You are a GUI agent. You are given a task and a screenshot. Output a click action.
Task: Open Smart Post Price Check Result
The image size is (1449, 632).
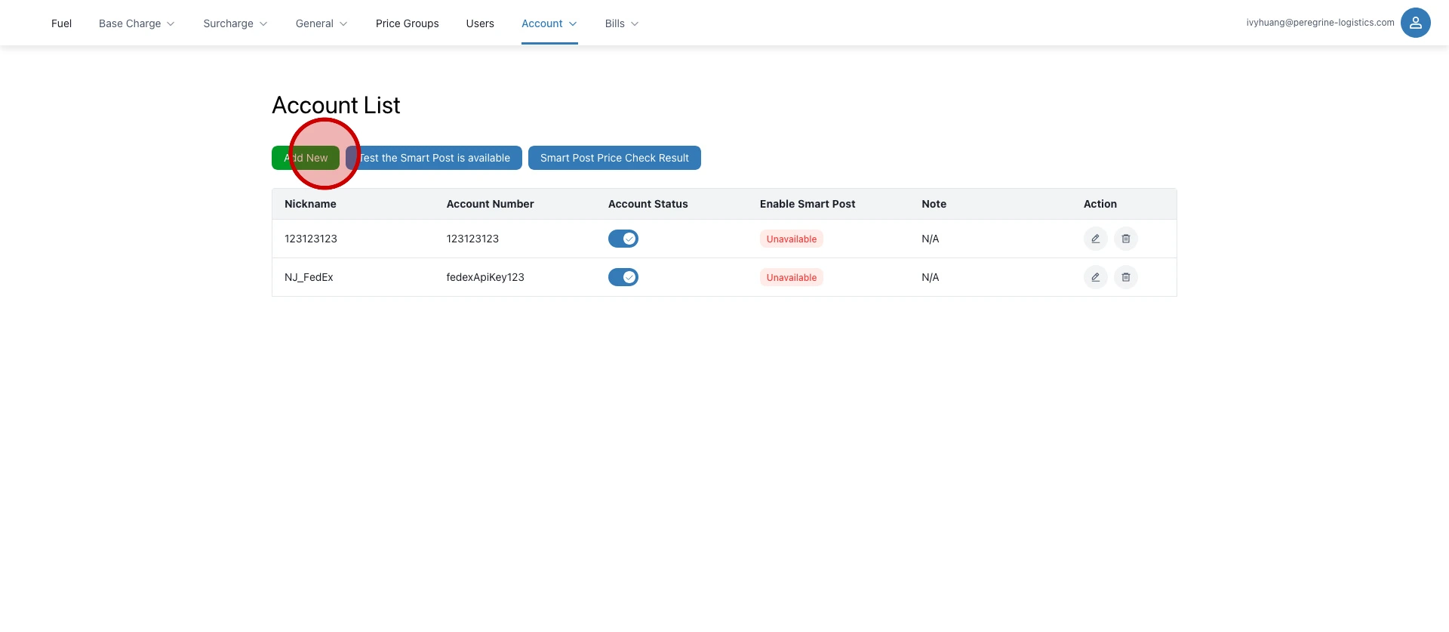614,158
